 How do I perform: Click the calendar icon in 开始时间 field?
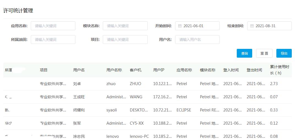click(180, 26)
